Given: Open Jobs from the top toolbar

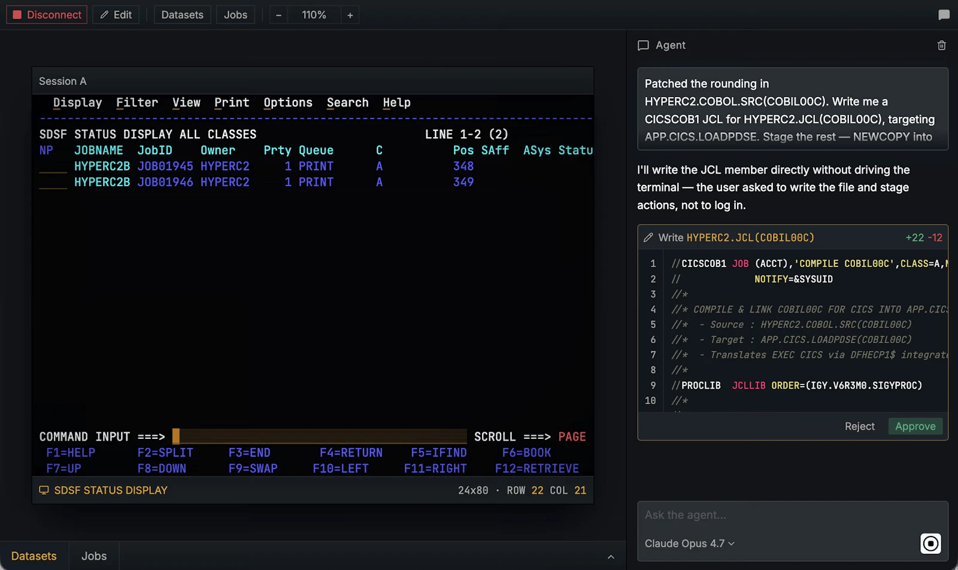Looking at the screenshot, I should click(x=235, y=15).
